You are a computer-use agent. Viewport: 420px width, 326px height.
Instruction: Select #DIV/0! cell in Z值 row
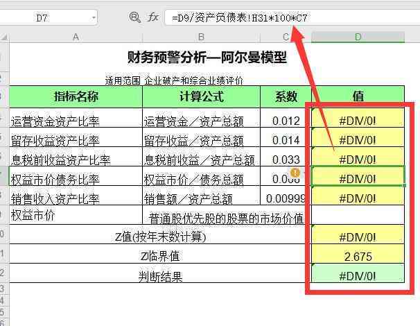coord(358,234)
